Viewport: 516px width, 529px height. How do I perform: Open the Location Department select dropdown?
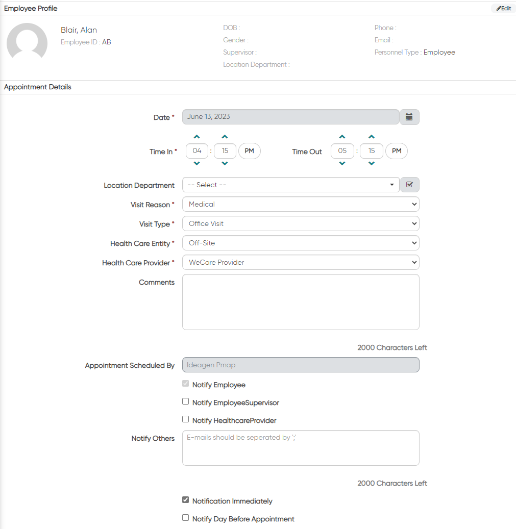[290, 185]
